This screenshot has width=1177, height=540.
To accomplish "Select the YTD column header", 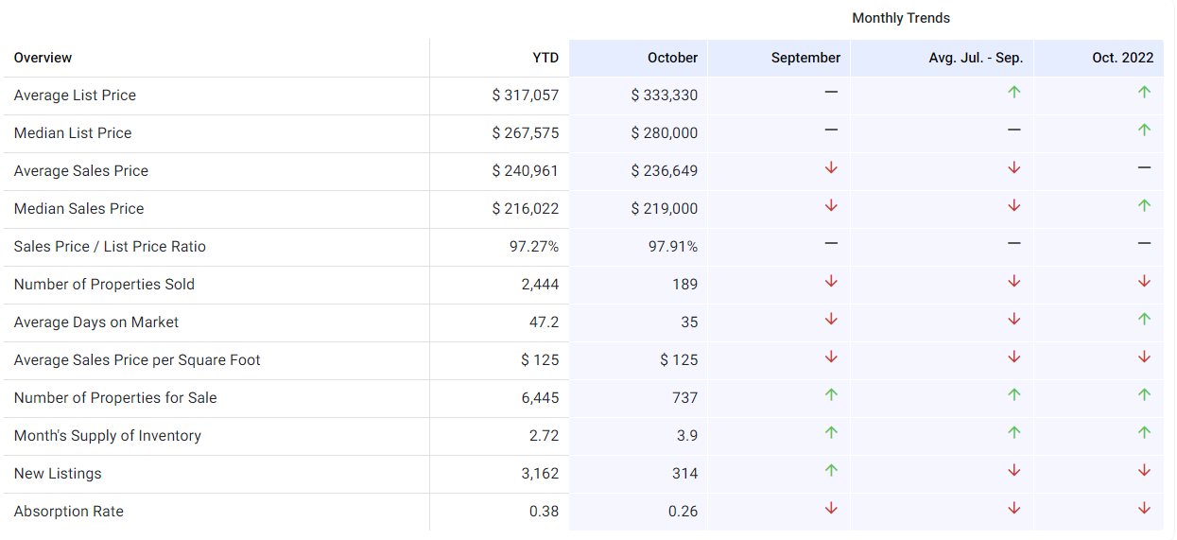I will click(545, 58).
